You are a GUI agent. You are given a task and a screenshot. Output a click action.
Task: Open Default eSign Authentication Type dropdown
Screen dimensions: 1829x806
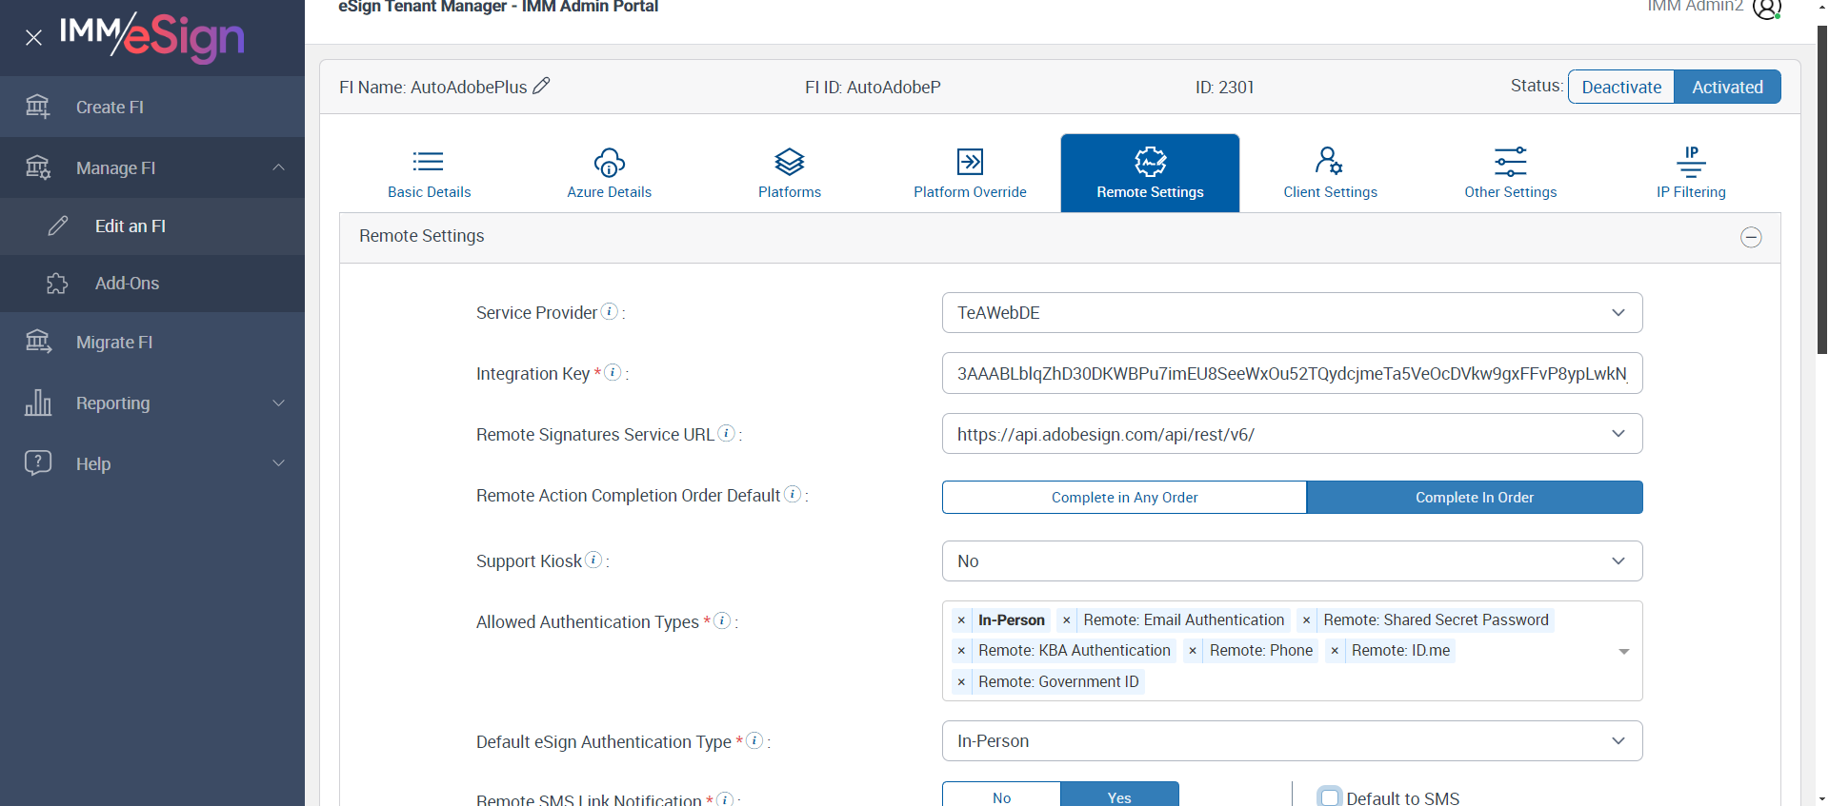[x=1292, y=740]
